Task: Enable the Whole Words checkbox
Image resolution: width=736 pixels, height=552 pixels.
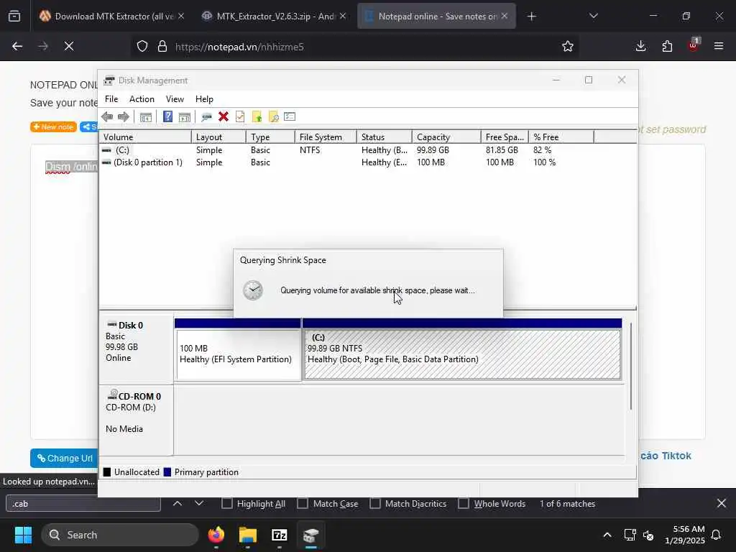Action: pos(464,504)
